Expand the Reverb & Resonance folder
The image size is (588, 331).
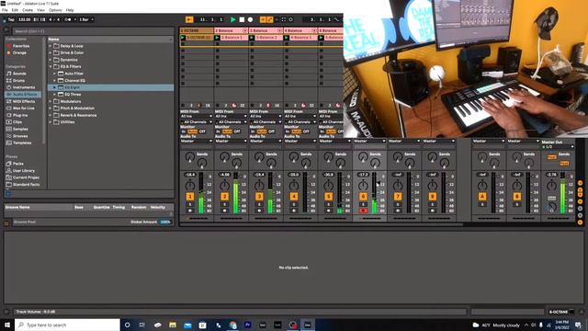tap(51, 115)
